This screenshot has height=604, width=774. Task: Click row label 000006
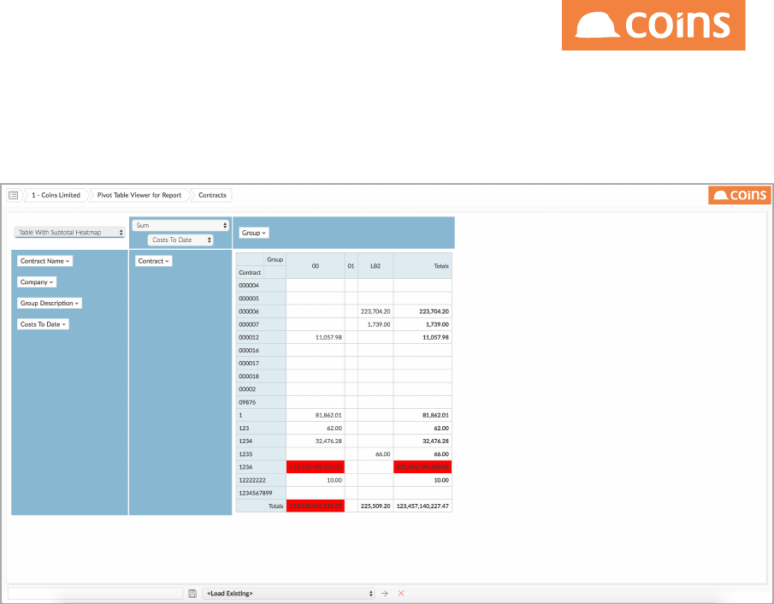(x=249, y=311)
